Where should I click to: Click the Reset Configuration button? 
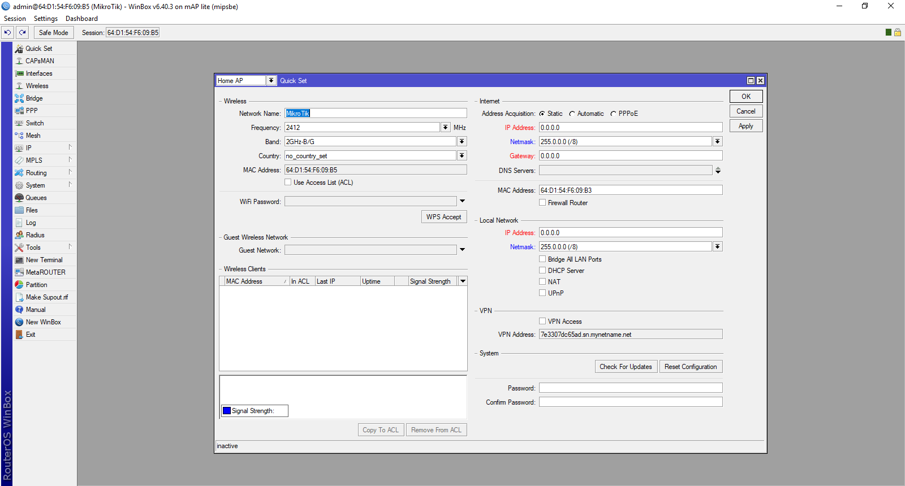tap(691, 367)
